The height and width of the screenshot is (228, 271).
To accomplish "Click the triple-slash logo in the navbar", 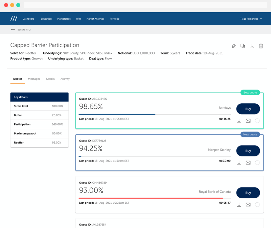I will click(x=14, y=19).
